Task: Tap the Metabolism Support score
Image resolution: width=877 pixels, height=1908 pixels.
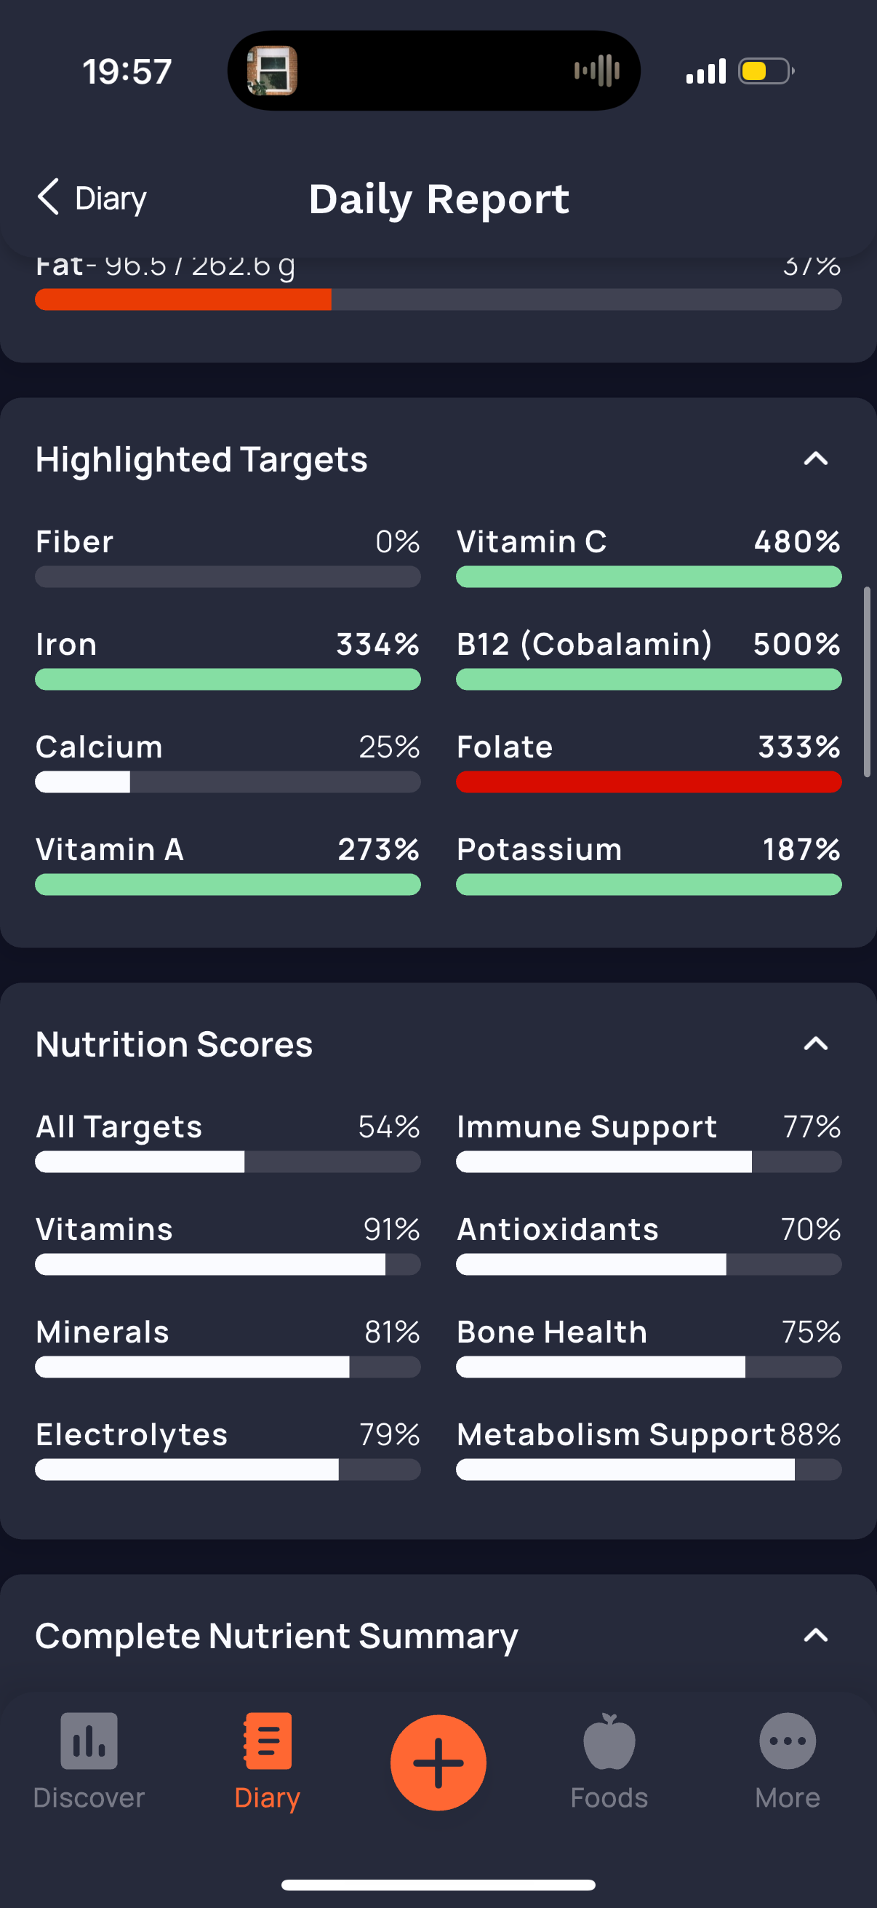Action: pos(649,1449)
